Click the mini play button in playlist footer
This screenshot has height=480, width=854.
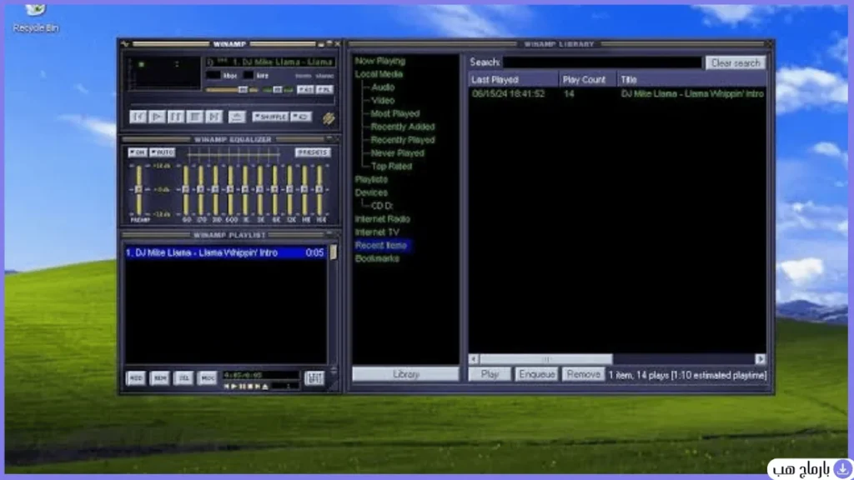coord(234,387)
